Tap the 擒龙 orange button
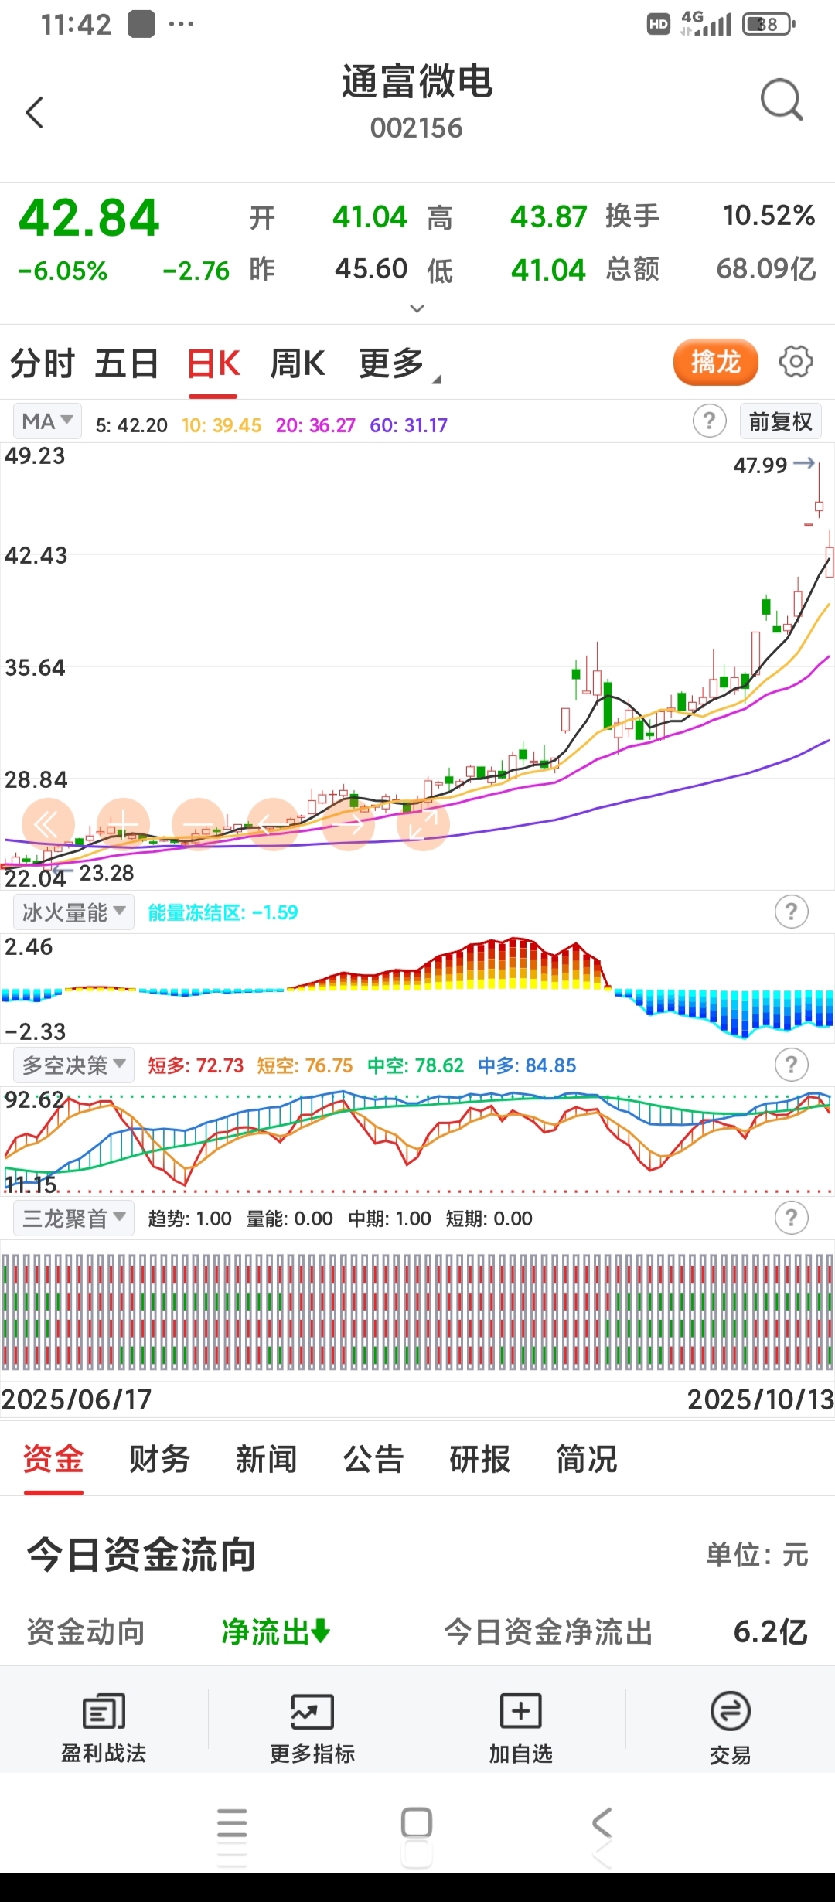 pyautogui.click(x=715, y=362)
